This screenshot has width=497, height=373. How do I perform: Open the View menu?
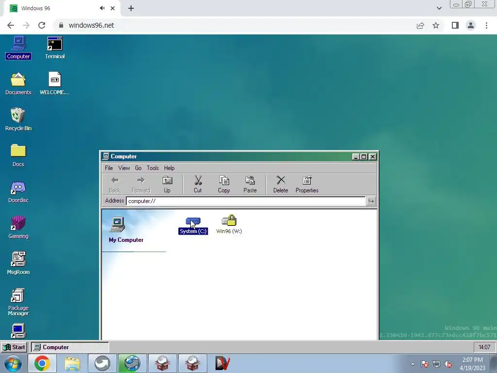click(x=124, y=168)
